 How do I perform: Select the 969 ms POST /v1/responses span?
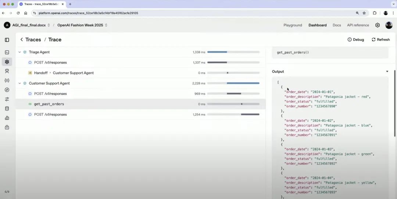pos(140,93)
